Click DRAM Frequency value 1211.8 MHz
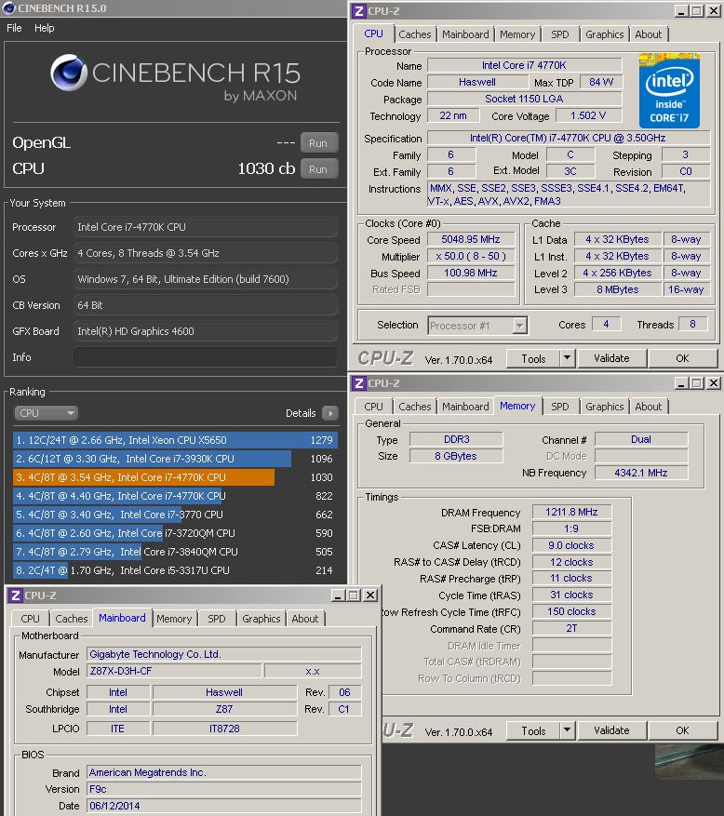The image size is (724, 816). 571,512
